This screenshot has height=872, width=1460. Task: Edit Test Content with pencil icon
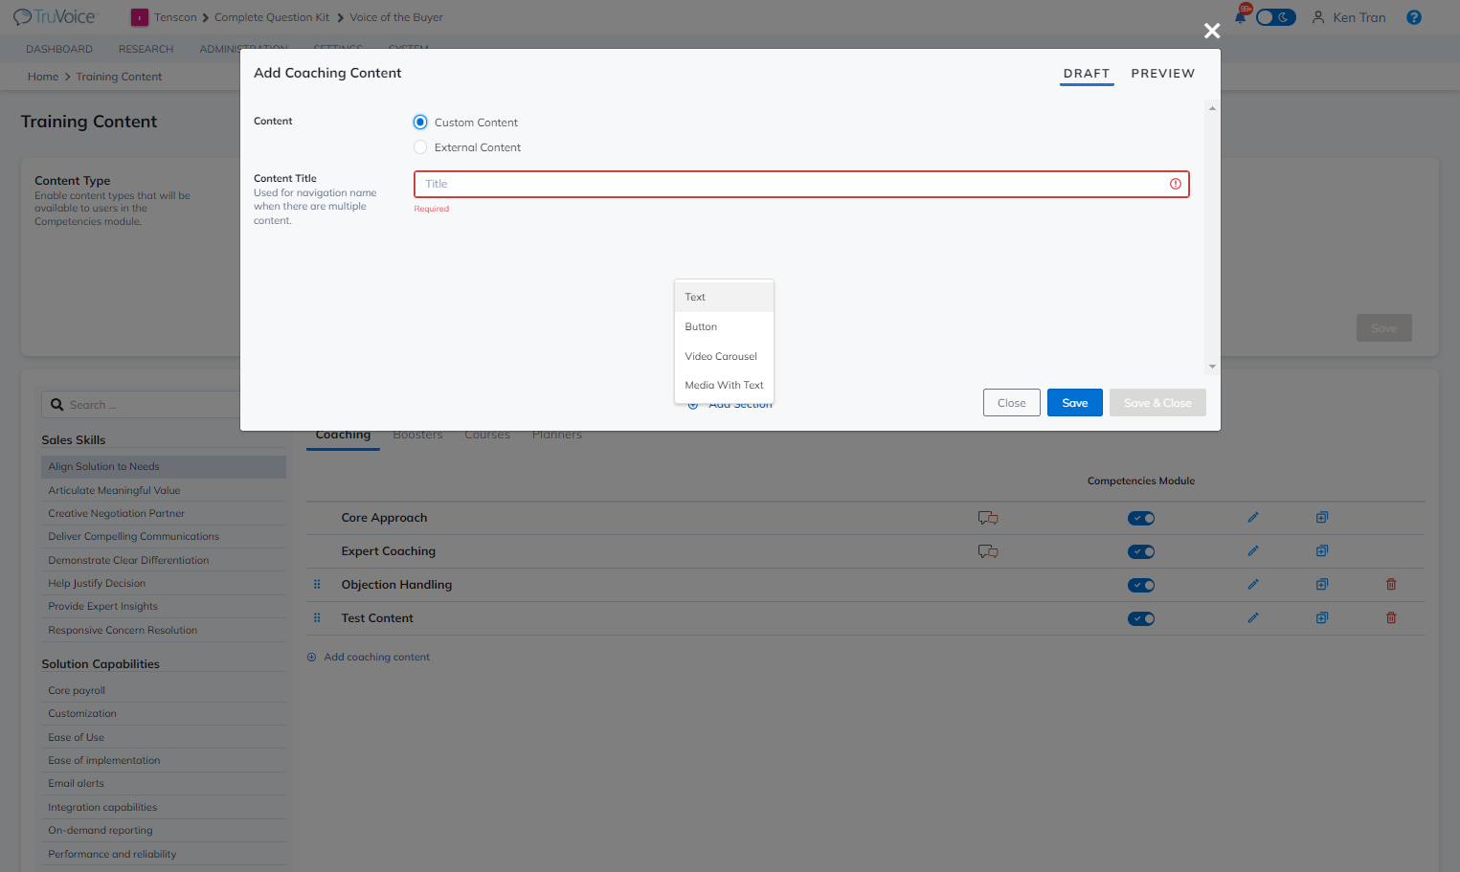pos(1253,618)
